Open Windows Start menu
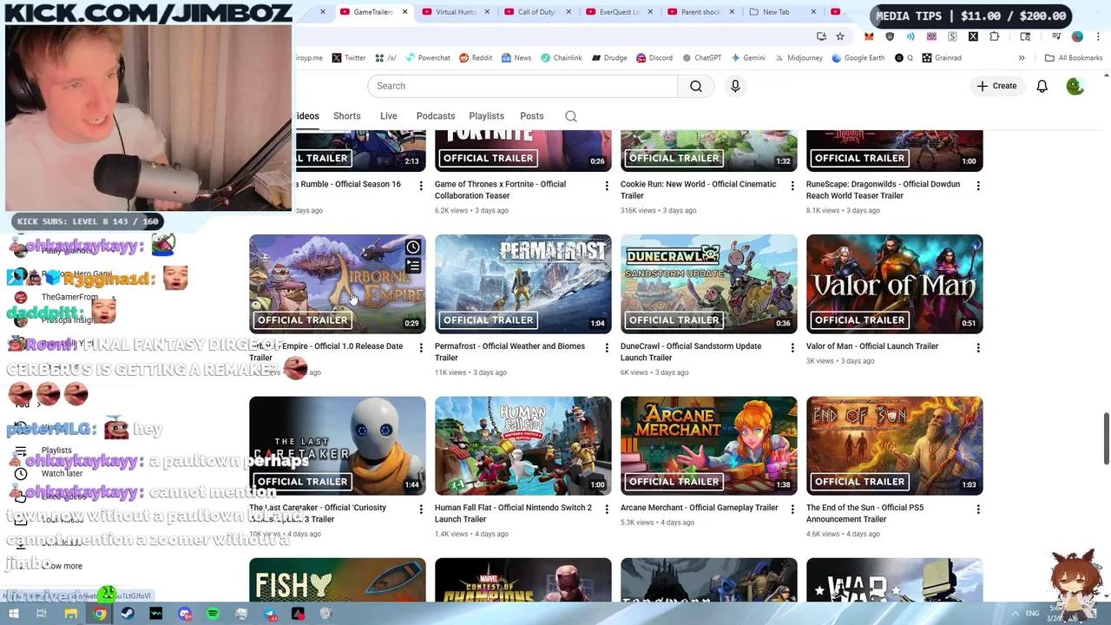 [x=12, y=614]
